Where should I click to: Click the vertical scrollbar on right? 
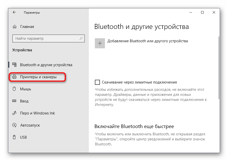[219, 68]
